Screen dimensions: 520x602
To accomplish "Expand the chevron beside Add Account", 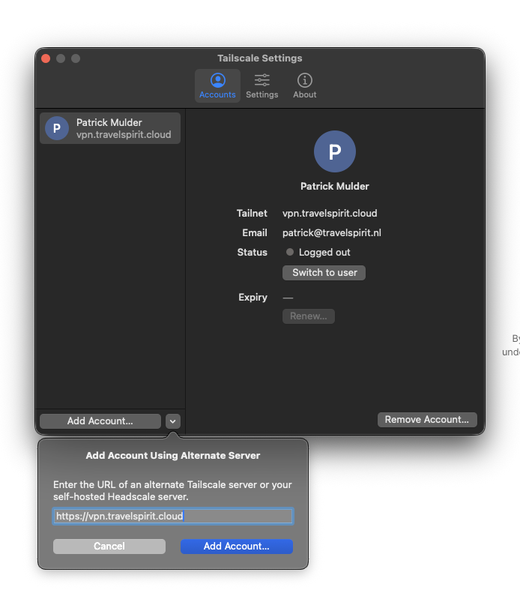I will pos(173,421).
